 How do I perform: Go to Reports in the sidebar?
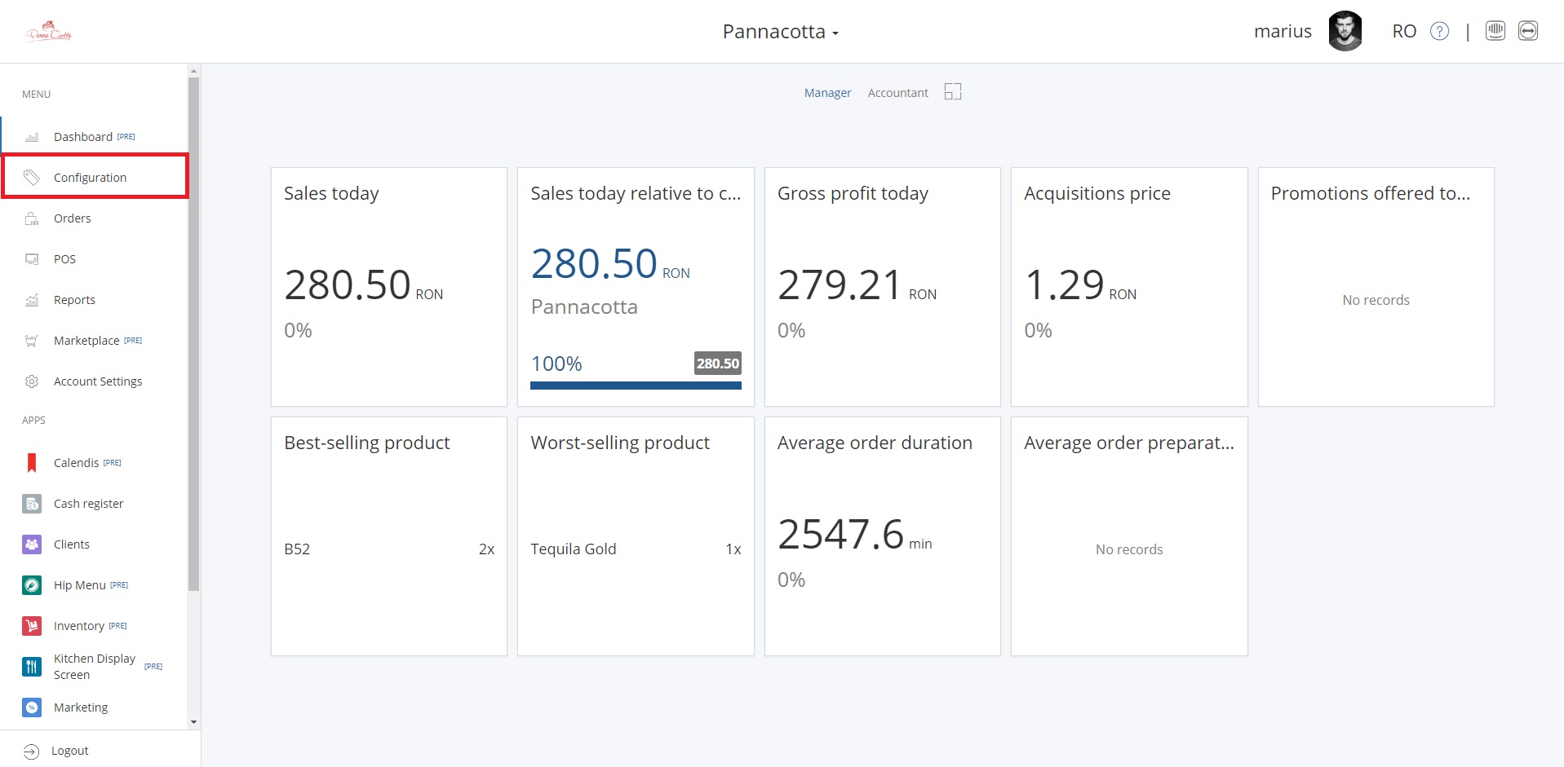pos(74,300)
